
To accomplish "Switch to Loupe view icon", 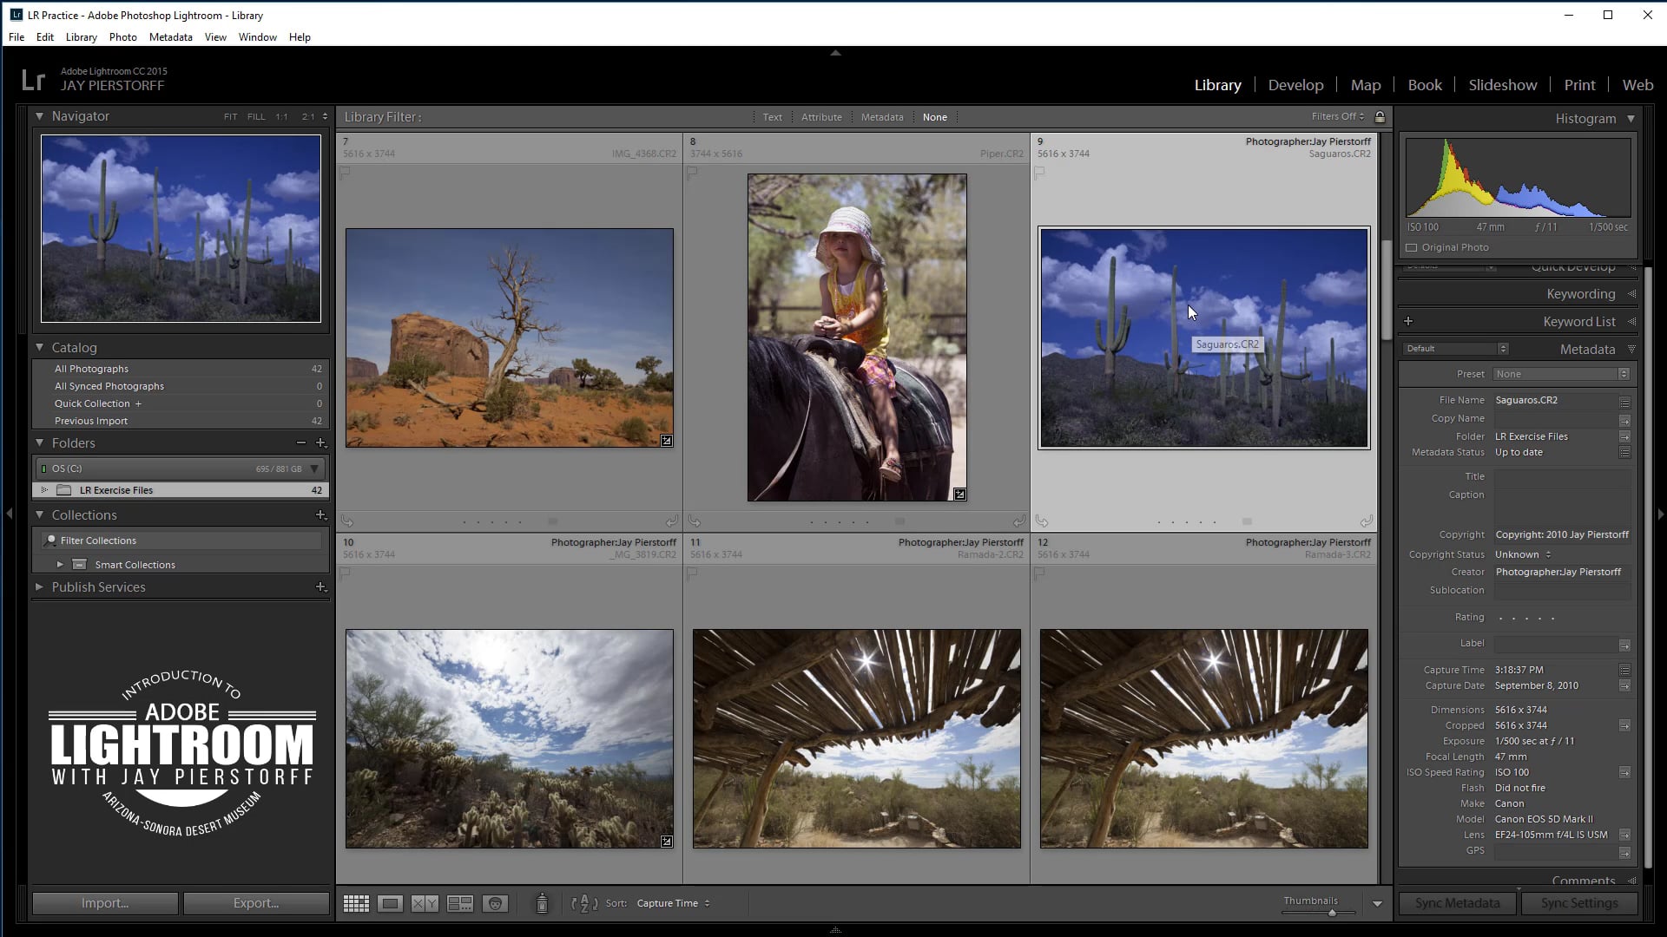I will (391, 903).
